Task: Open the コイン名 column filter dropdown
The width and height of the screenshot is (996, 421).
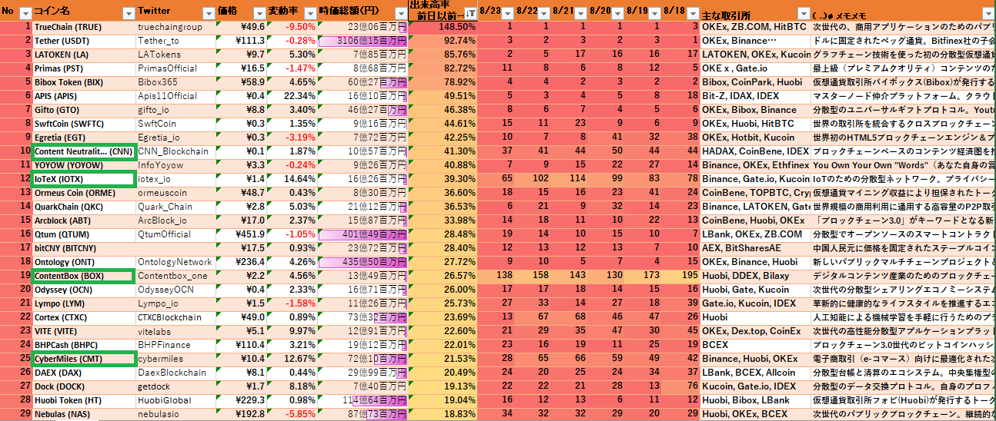Action: [129, 13]
